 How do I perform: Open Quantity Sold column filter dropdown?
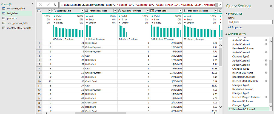tap(82, 11)
